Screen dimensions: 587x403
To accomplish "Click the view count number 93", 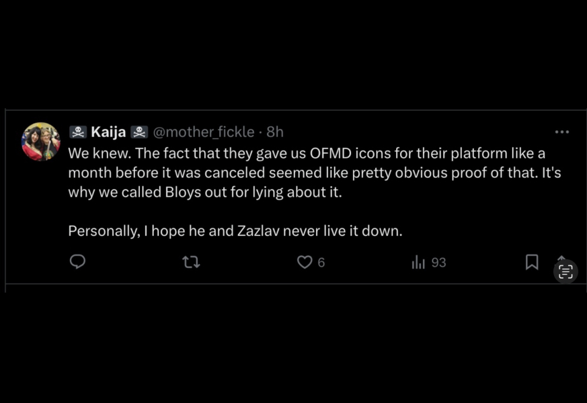I will pyautogui.click(x=438, y=263).
